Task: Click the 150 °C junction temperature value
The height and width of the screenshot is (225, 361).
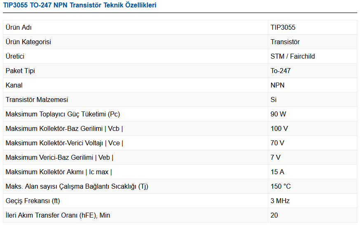Action: pyautogui.click(x=281, y=187)
